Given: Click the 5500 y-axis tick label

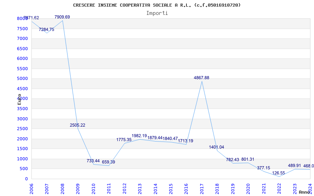Looking at the screenshot, I should (x=22, y=69).
